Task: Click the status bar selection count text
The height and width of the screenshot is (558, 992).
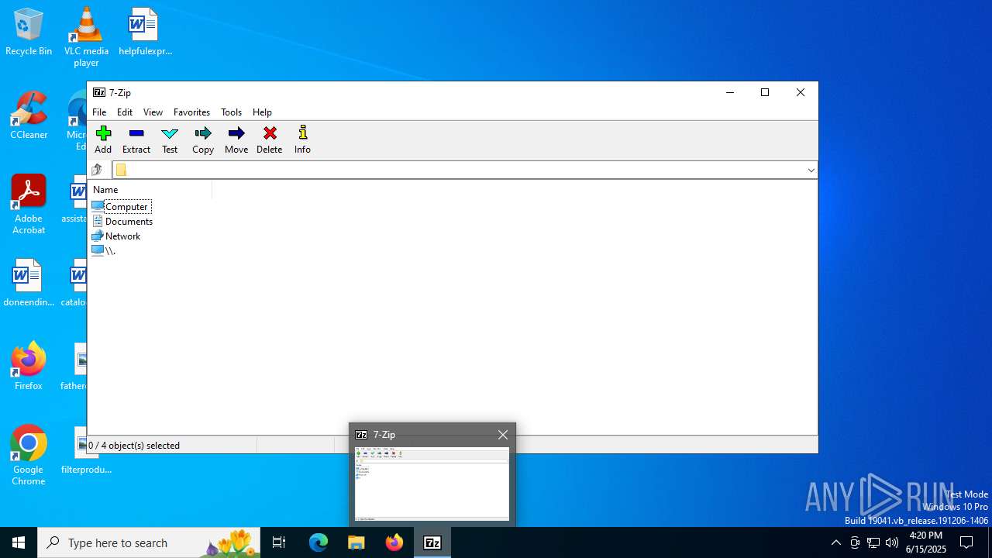Action: click(x=134, y=446)
